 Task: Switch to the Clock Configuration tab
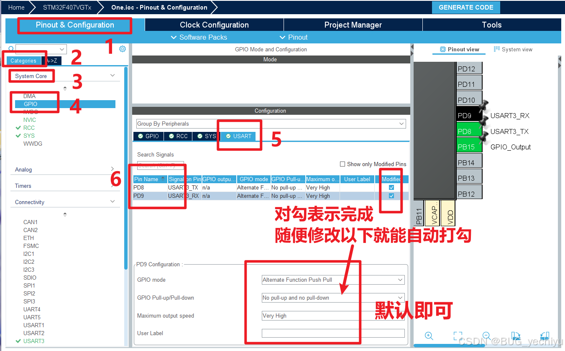point(214,25)
